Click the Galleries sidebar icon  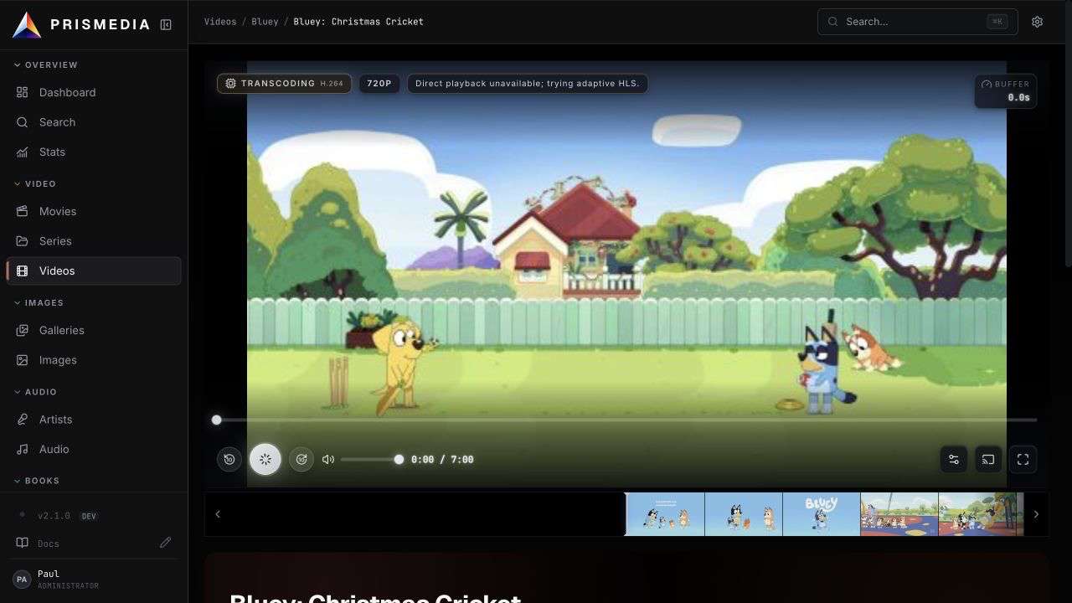(x=23, y=330)
